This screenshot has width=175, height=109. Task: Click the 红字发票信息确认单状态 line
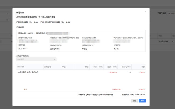coord(36,17)
